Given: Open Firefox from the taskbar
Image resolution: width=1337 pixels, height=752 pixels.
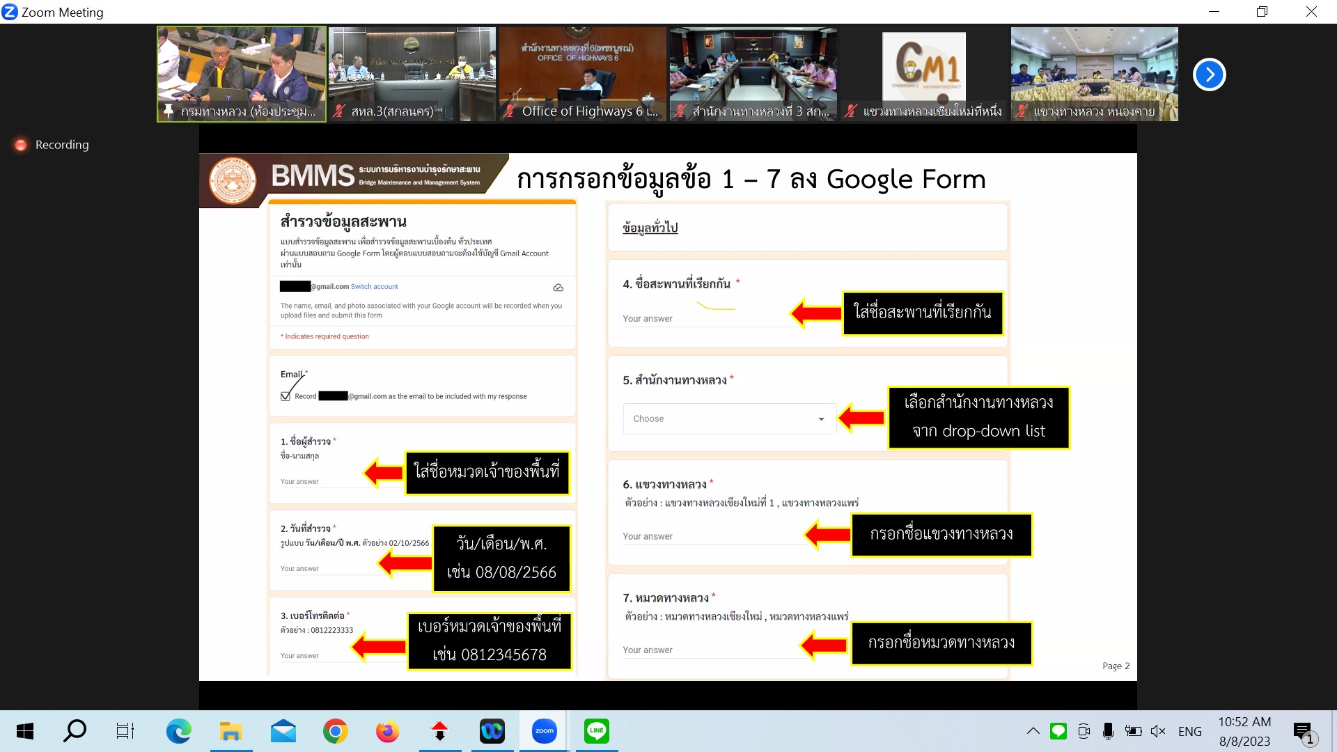Looking at the screenshot, I should click(387, 731).
